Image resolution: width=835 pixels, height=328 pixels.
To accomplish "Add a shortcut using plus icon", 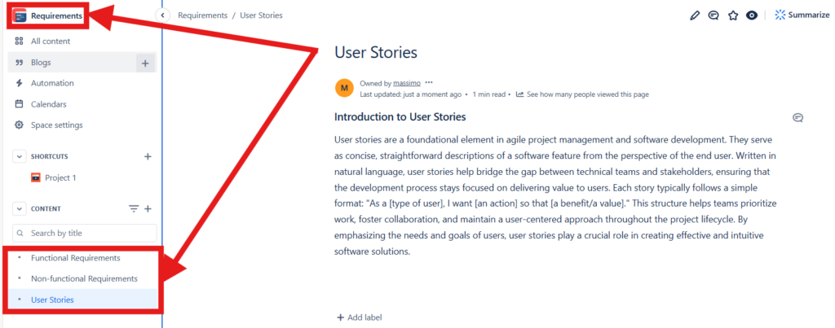I will (148, 156).
